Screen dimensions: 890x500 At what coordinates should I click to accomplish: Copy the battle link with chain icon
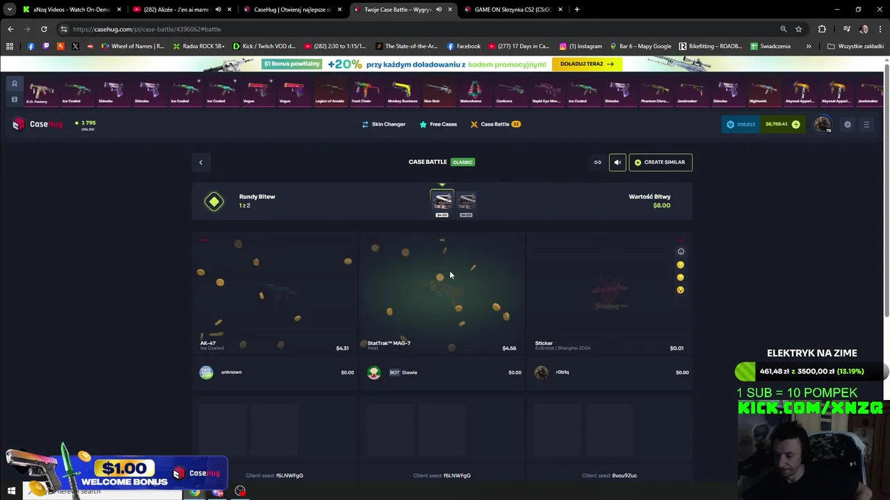point(597,162)
